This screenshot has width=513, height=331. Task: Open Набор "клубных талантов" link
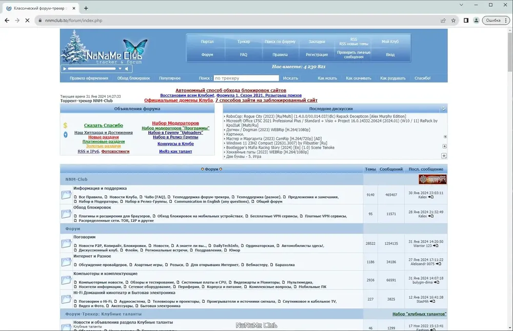pyautogui.click(x=420, y=314)
